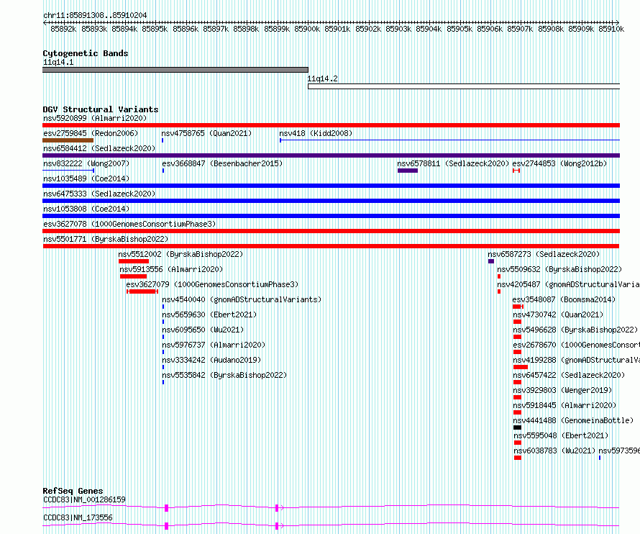Viewport: 640px width, 534px height.
Task: Select the esv2759845 (Redon2006) variant label
Action: click(x=91, y=134)
